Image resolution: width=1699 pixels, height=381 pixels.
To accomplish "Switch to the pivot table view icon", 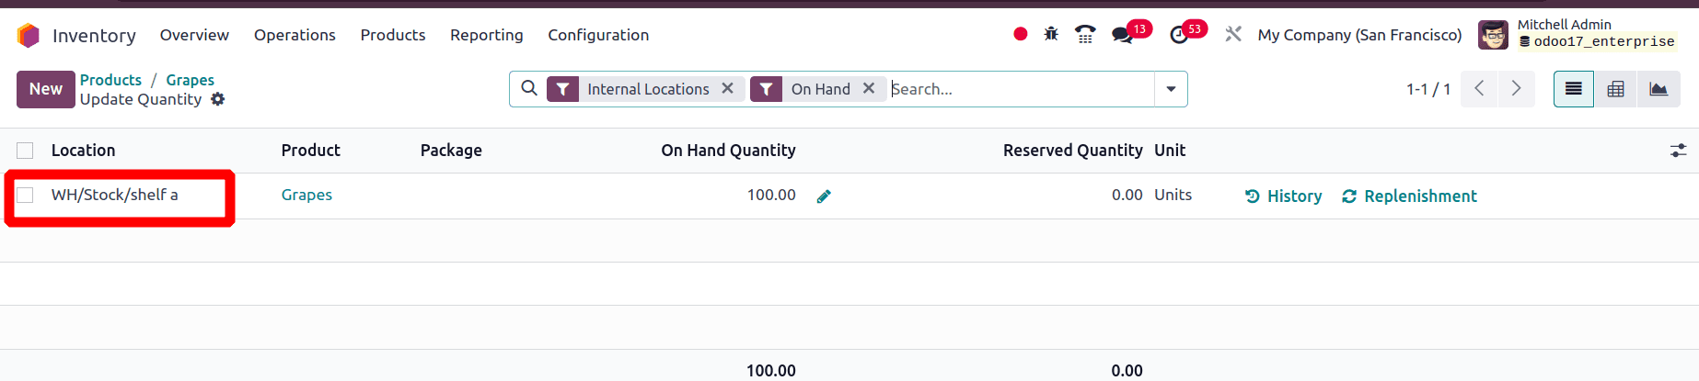I will (x=1615, y=89).
